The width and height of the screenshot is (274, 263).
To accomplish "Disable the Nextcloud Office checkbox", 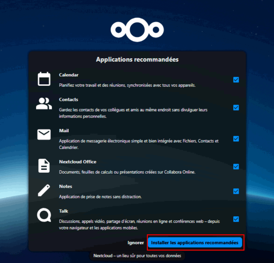I will [236, 167].
